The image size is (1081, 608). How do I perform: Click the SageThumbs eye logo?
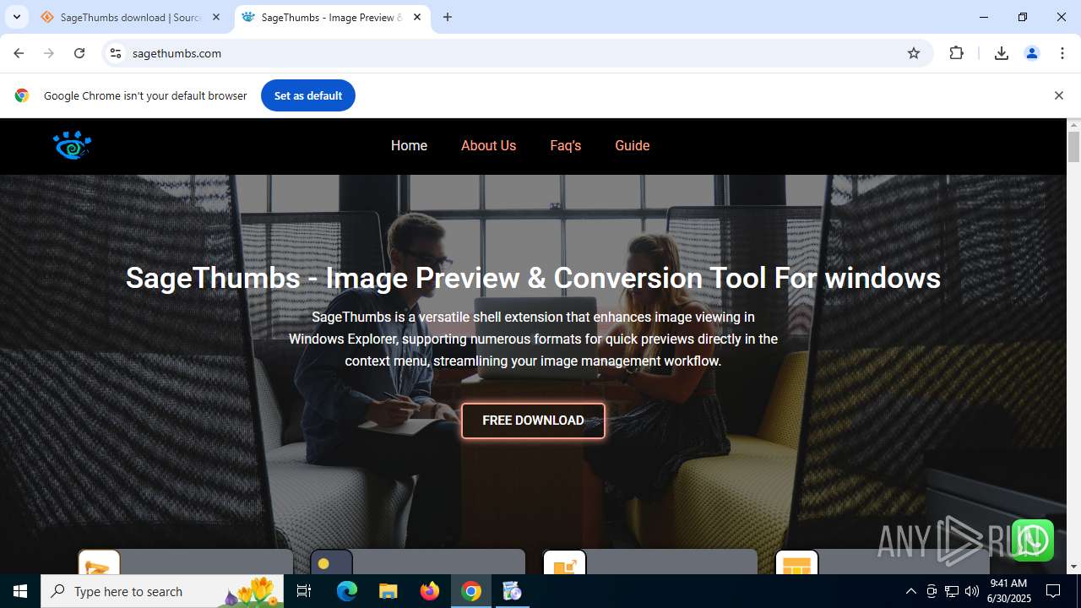[72, 145]
